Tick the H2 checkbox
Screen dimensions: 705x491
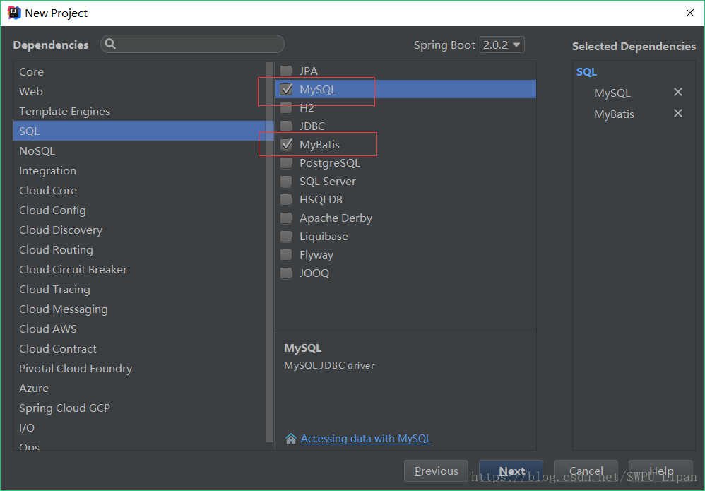(286, 108)
